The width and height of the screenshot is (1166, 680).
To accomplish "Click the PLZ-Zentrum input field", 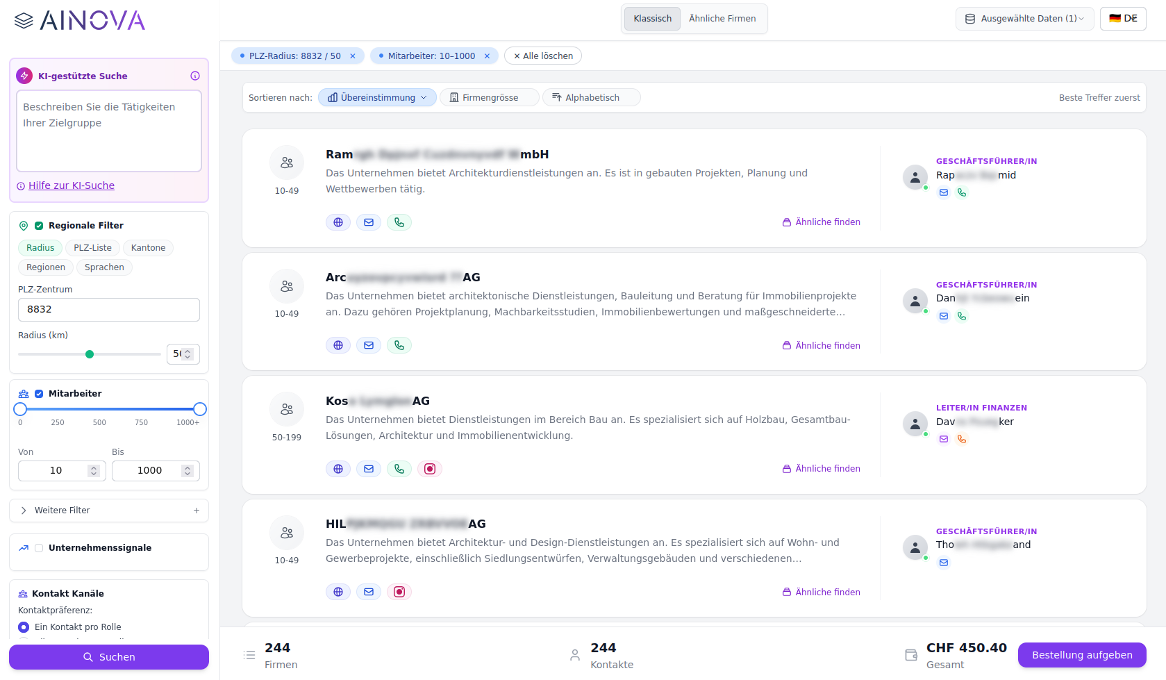I will point(108,309).
